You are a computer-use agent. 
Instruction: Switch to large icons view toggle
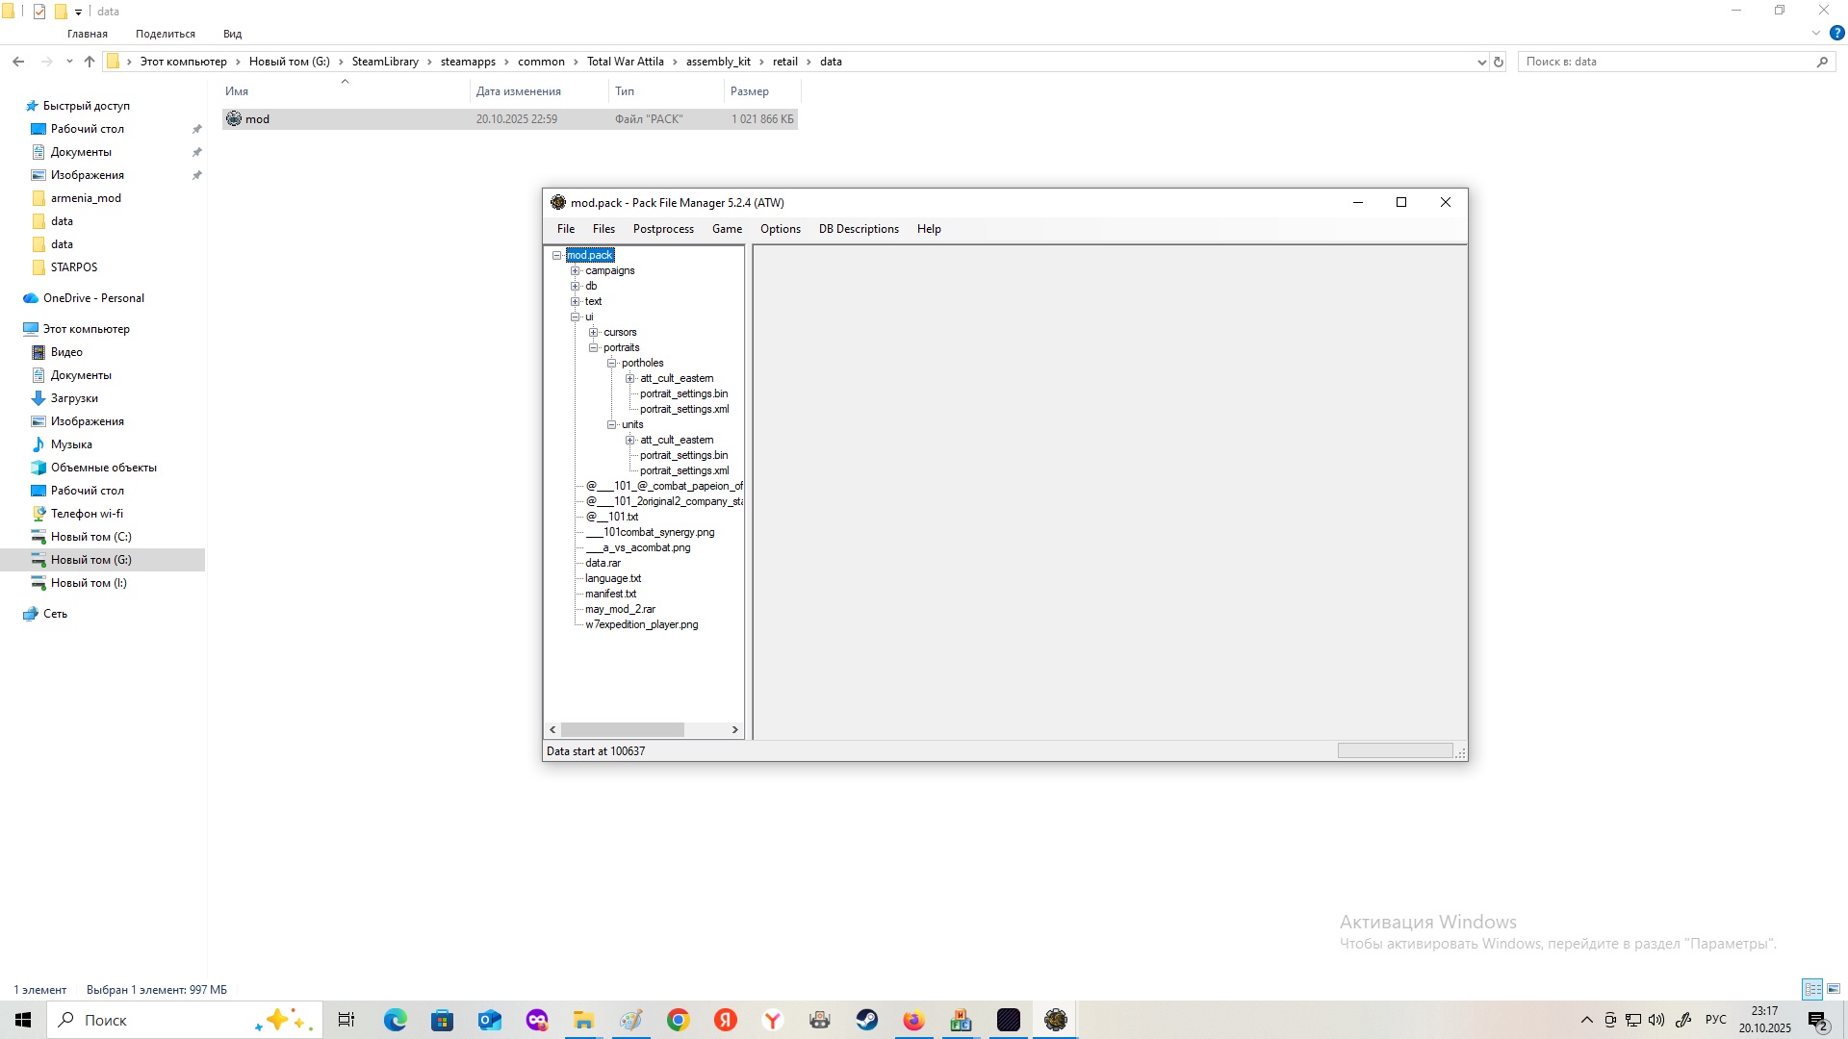tap(1834, 989)
